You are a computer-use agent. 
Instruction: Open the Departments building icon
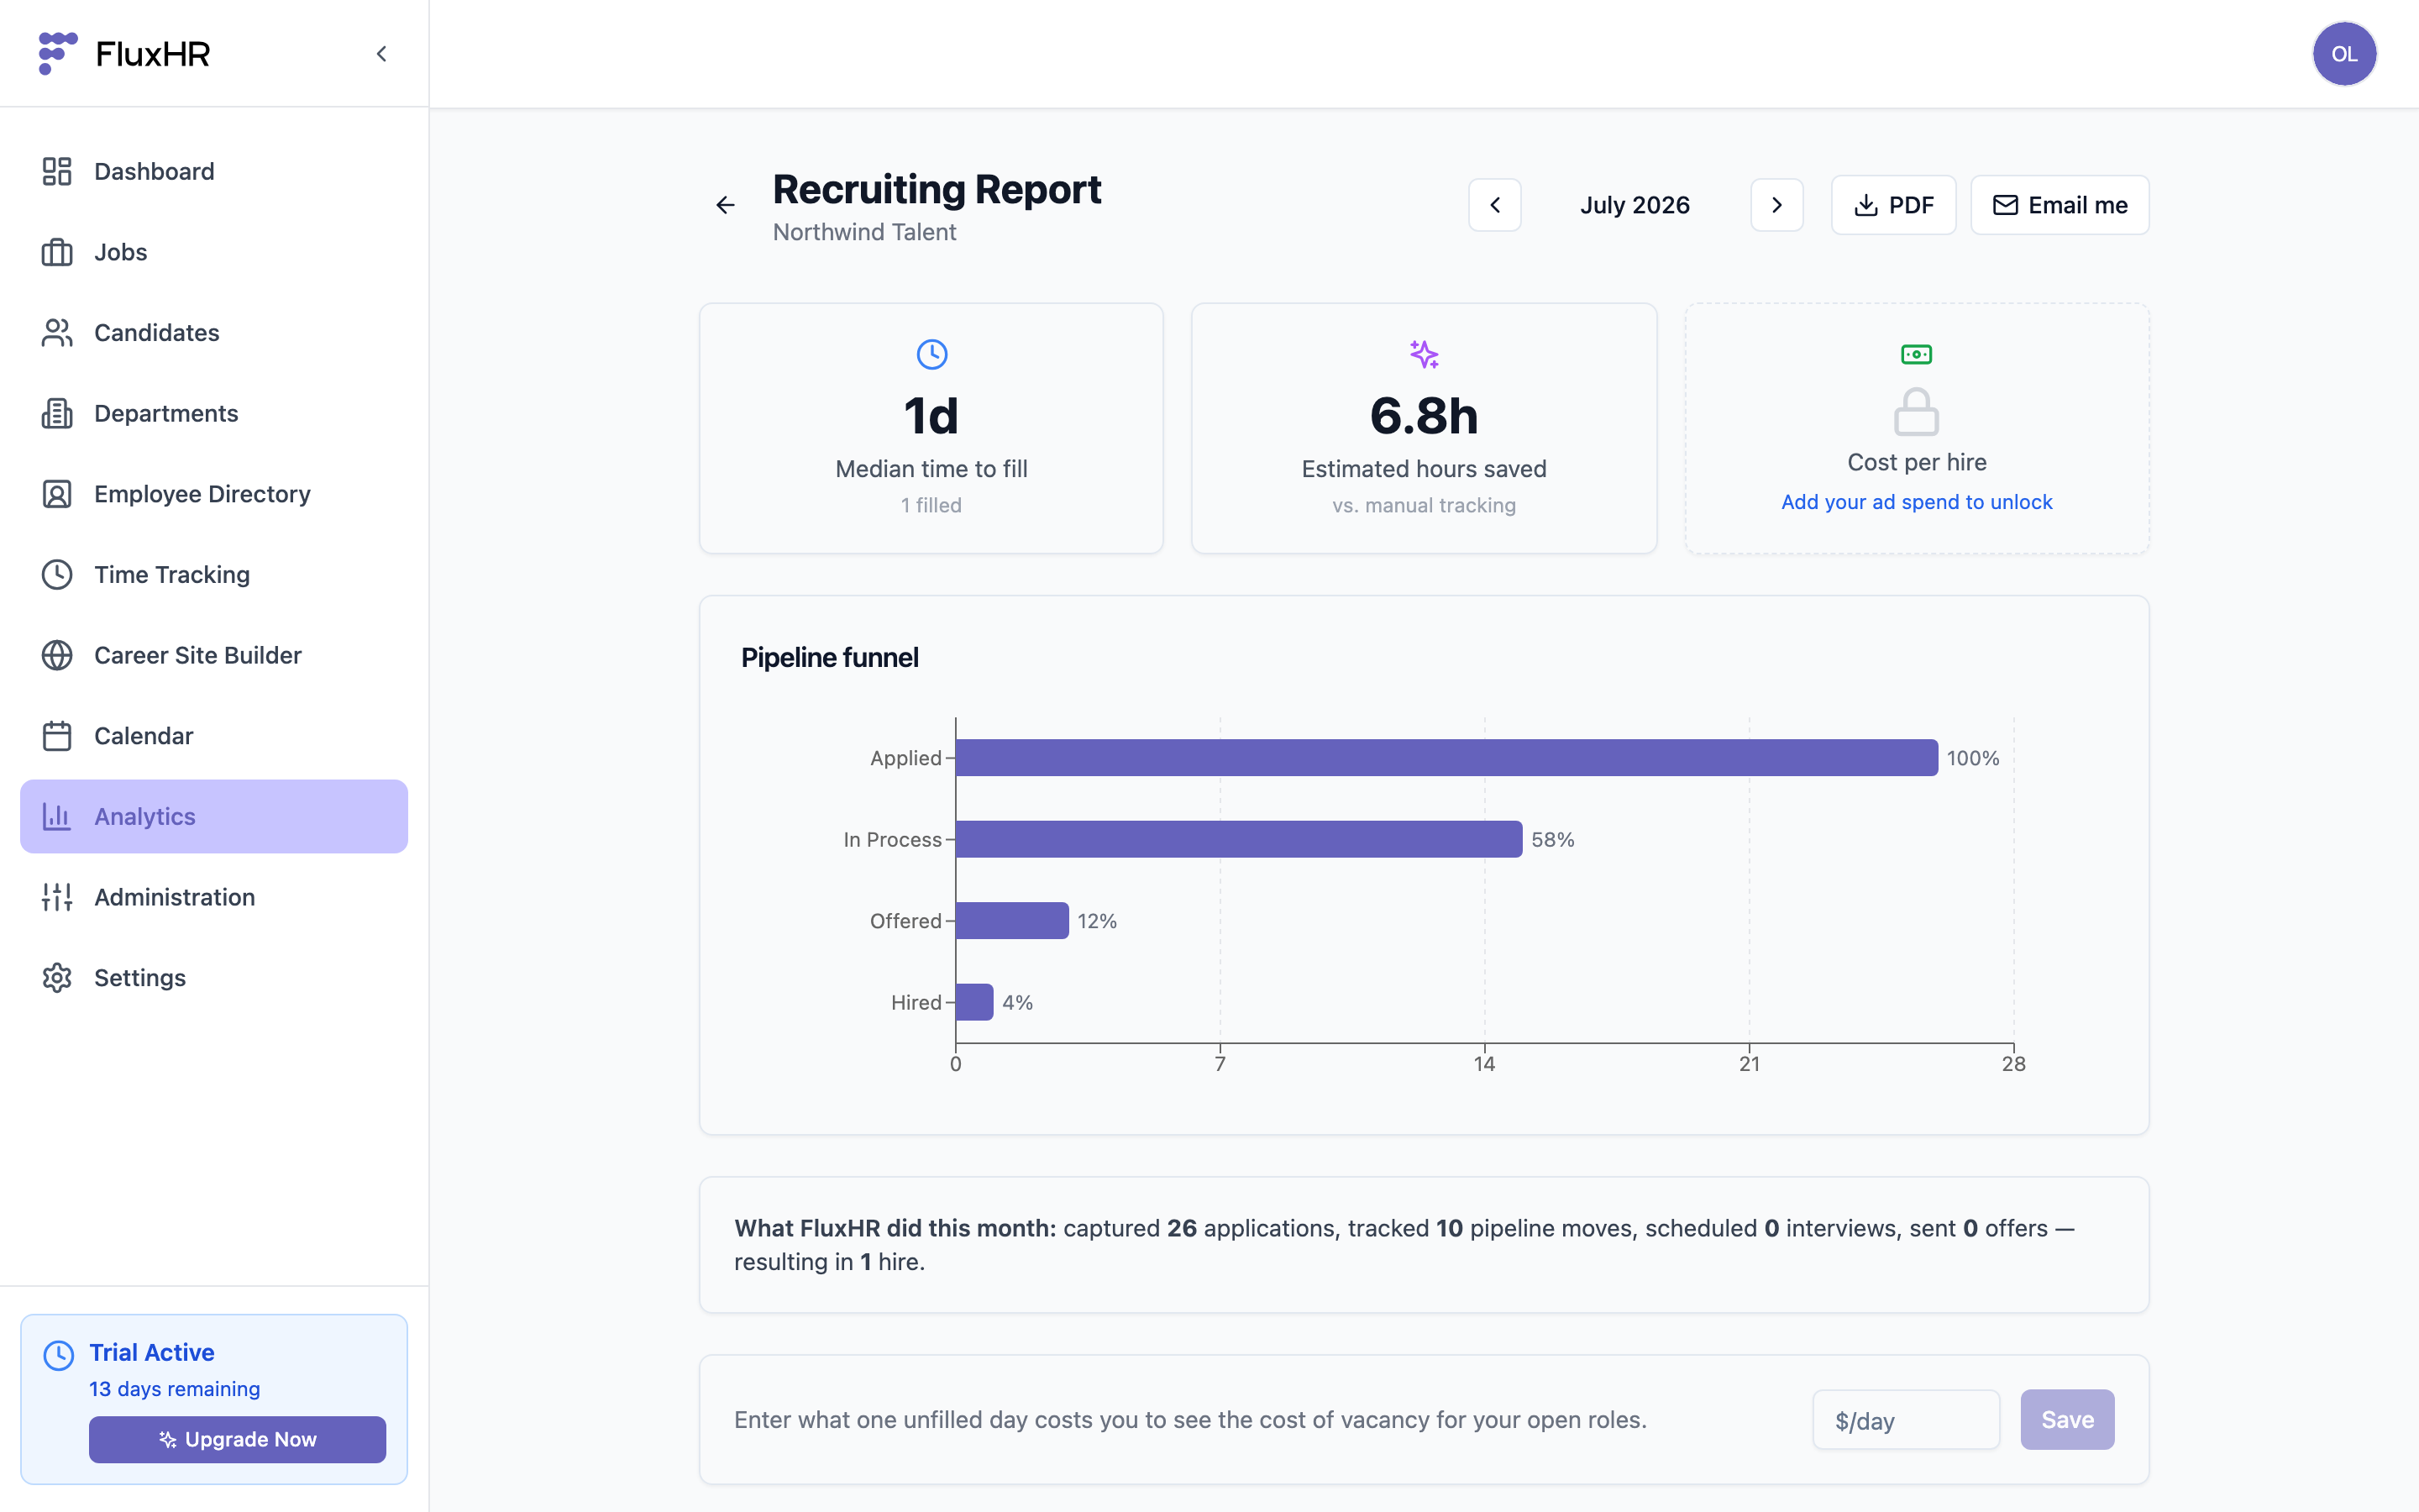click(x=57, y=413)
